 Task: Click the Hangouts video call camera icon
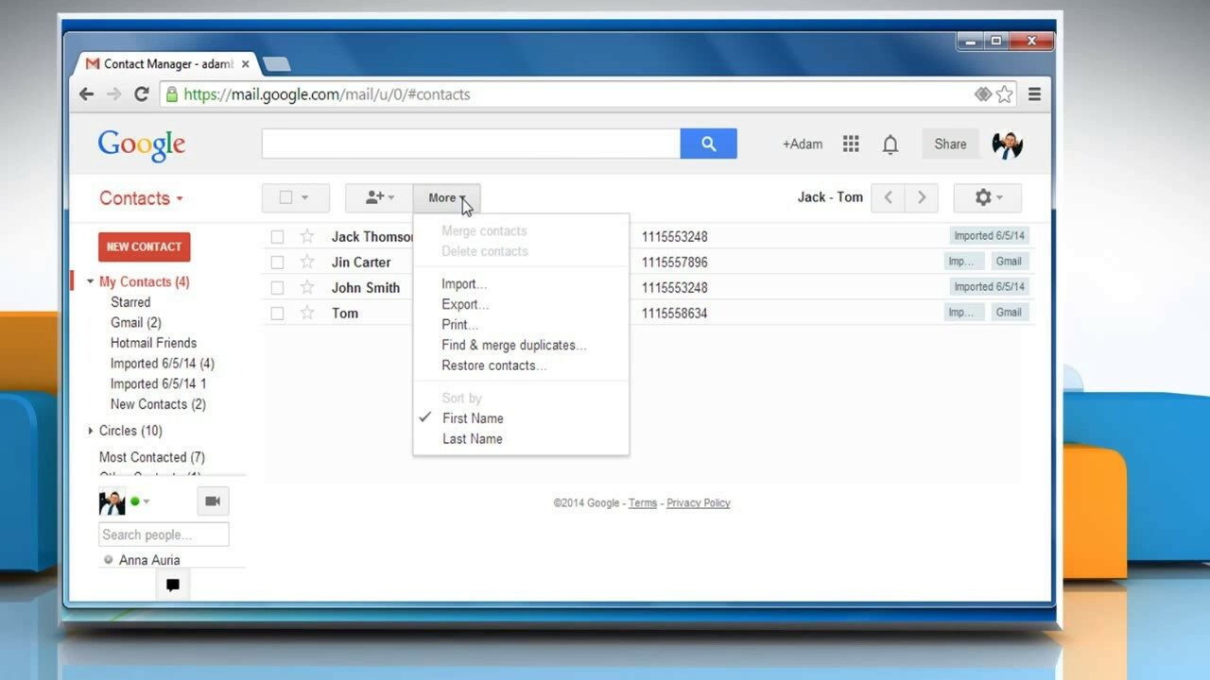(x=212, y=501)
